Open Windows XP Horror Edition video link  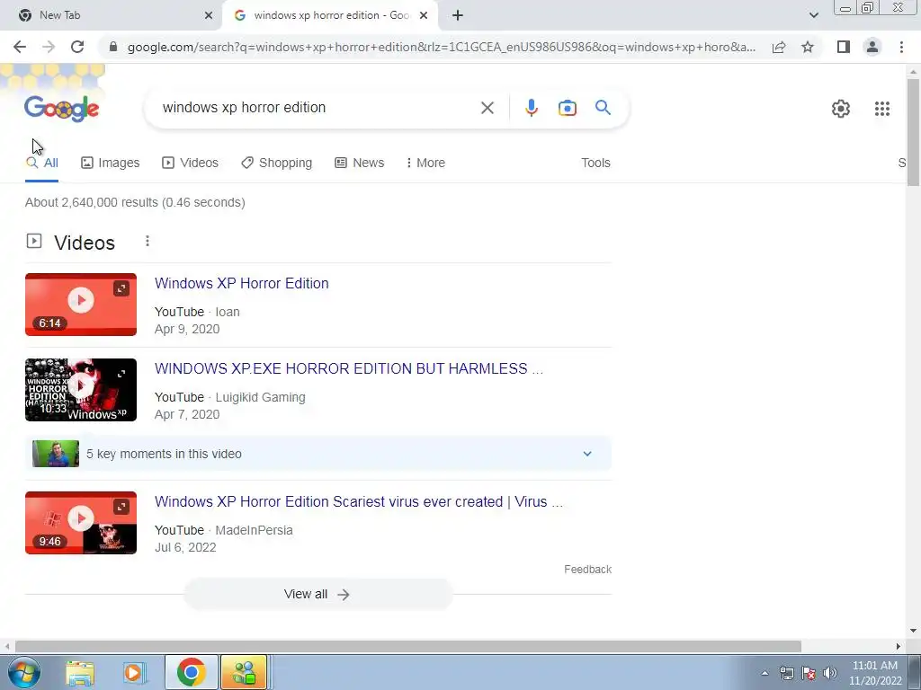pos(241,283)
